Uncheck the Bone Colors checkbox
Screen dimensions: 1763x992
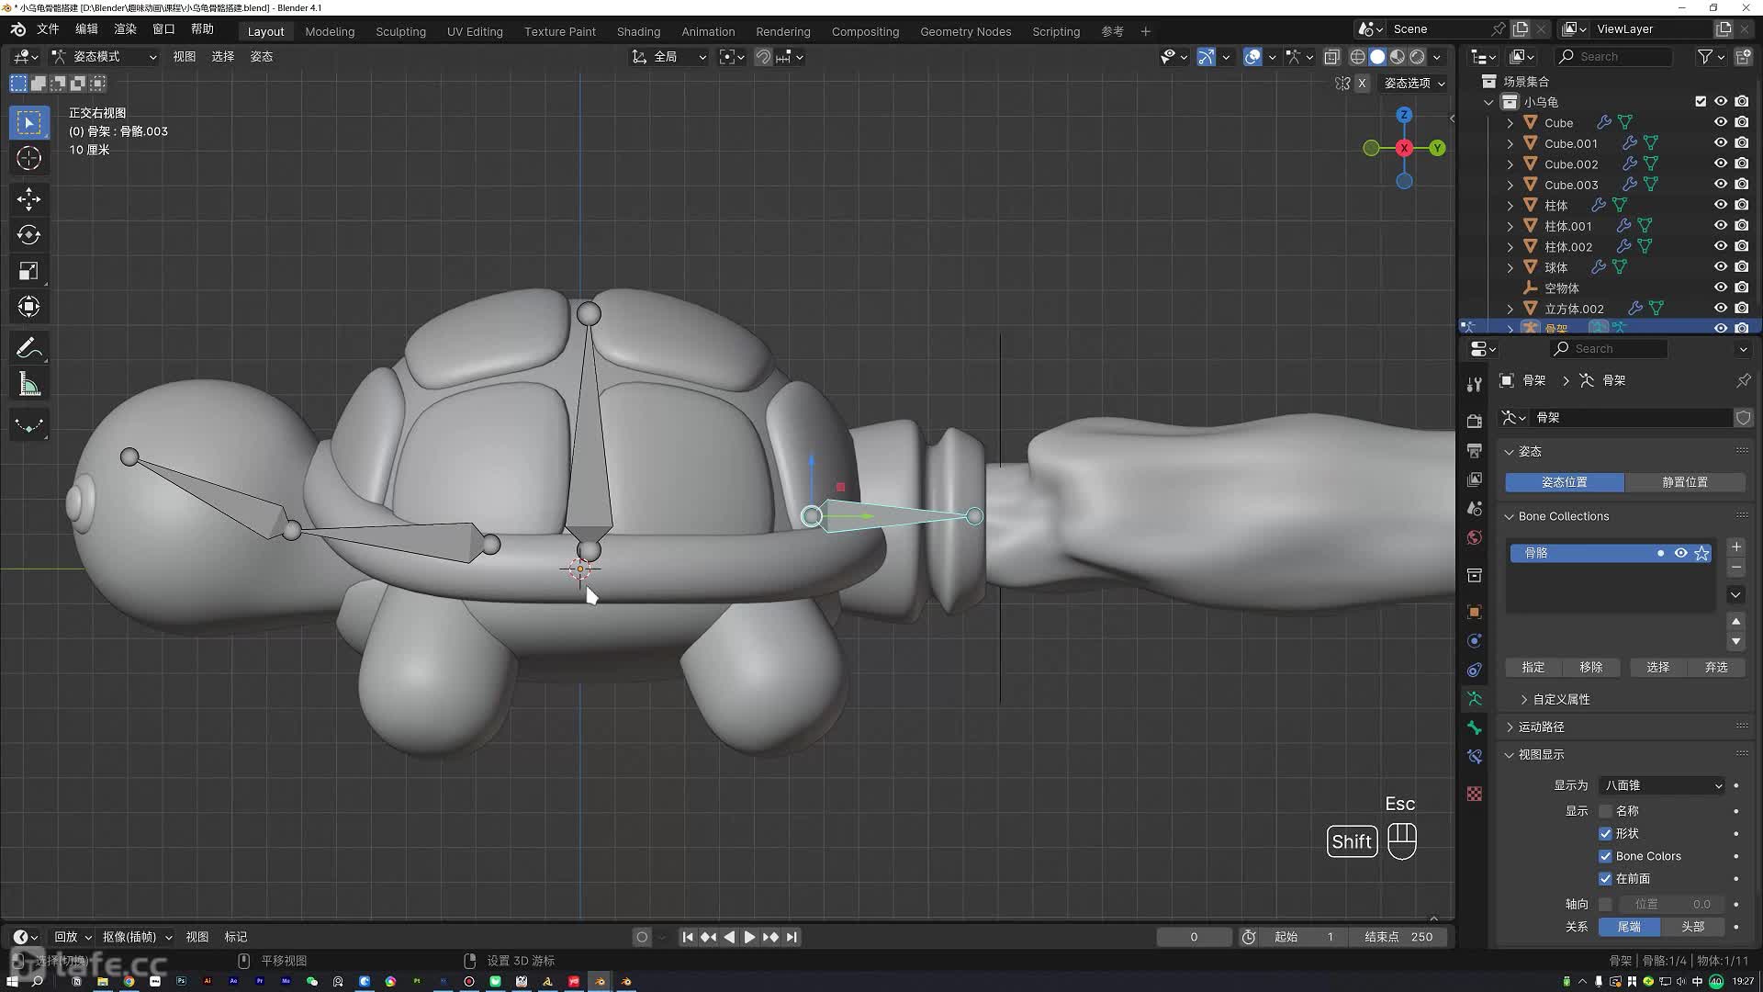[1605, 856]
